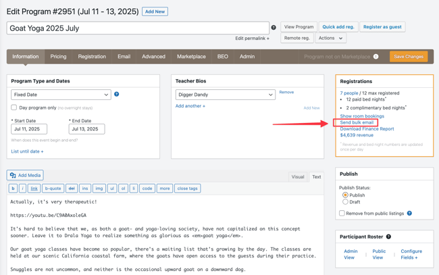The image size is (439, 275).
Task: Expand Edit permalink
Action: tap(252, 39)
